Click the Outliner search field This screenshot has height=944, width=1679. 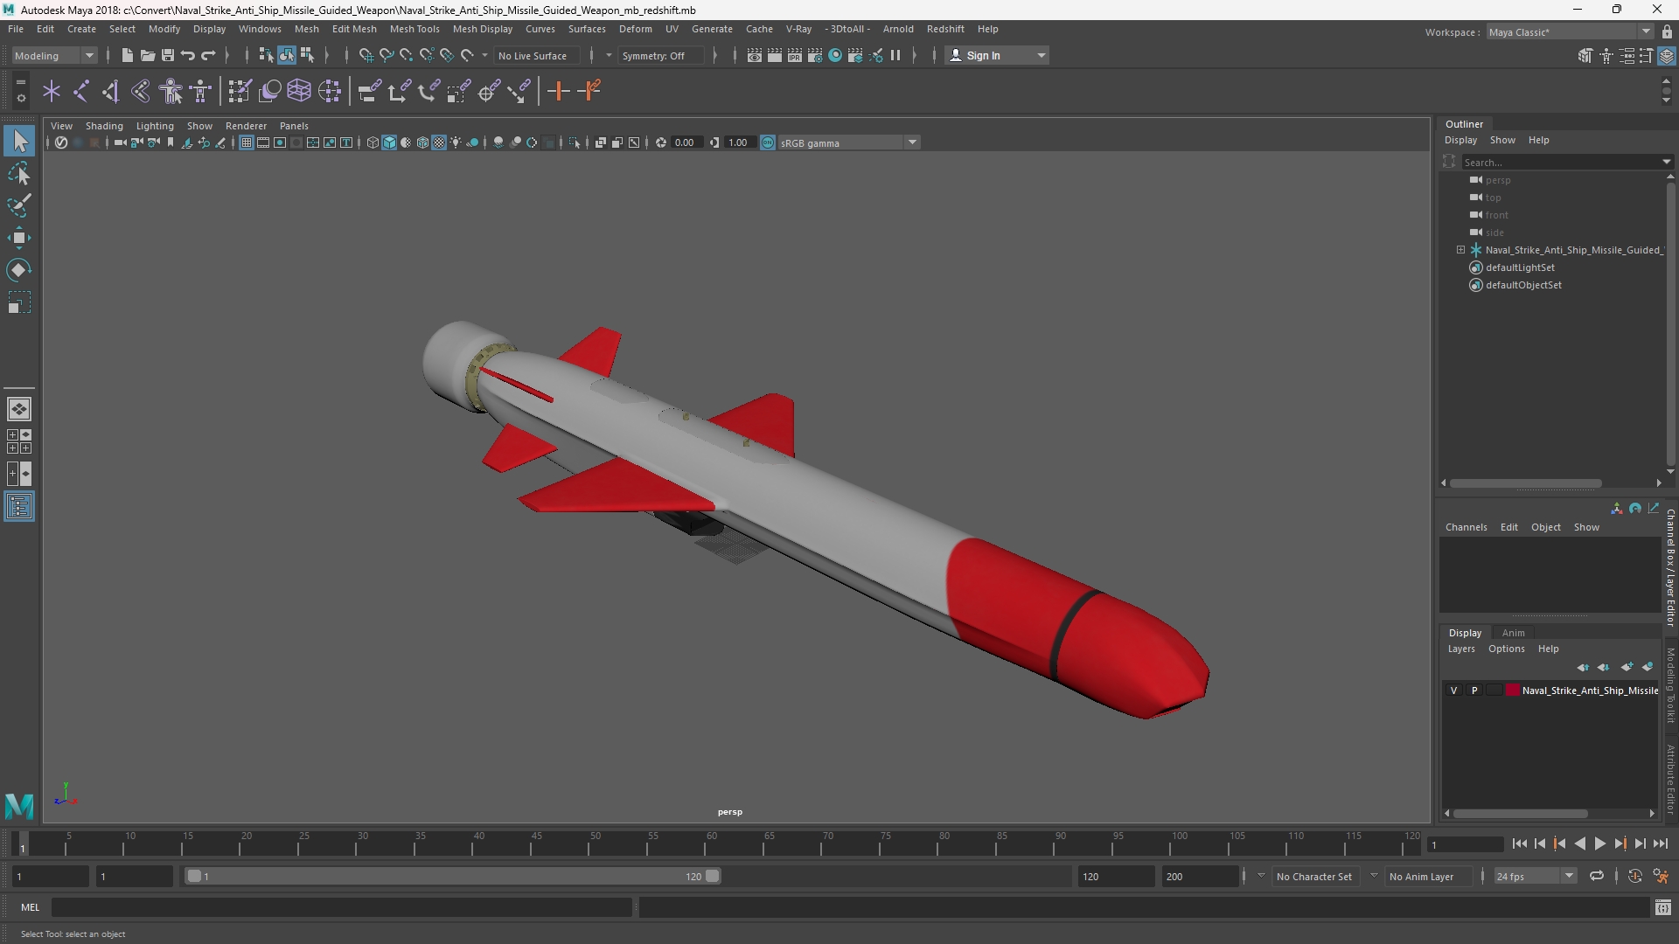tap(1561, 162)
